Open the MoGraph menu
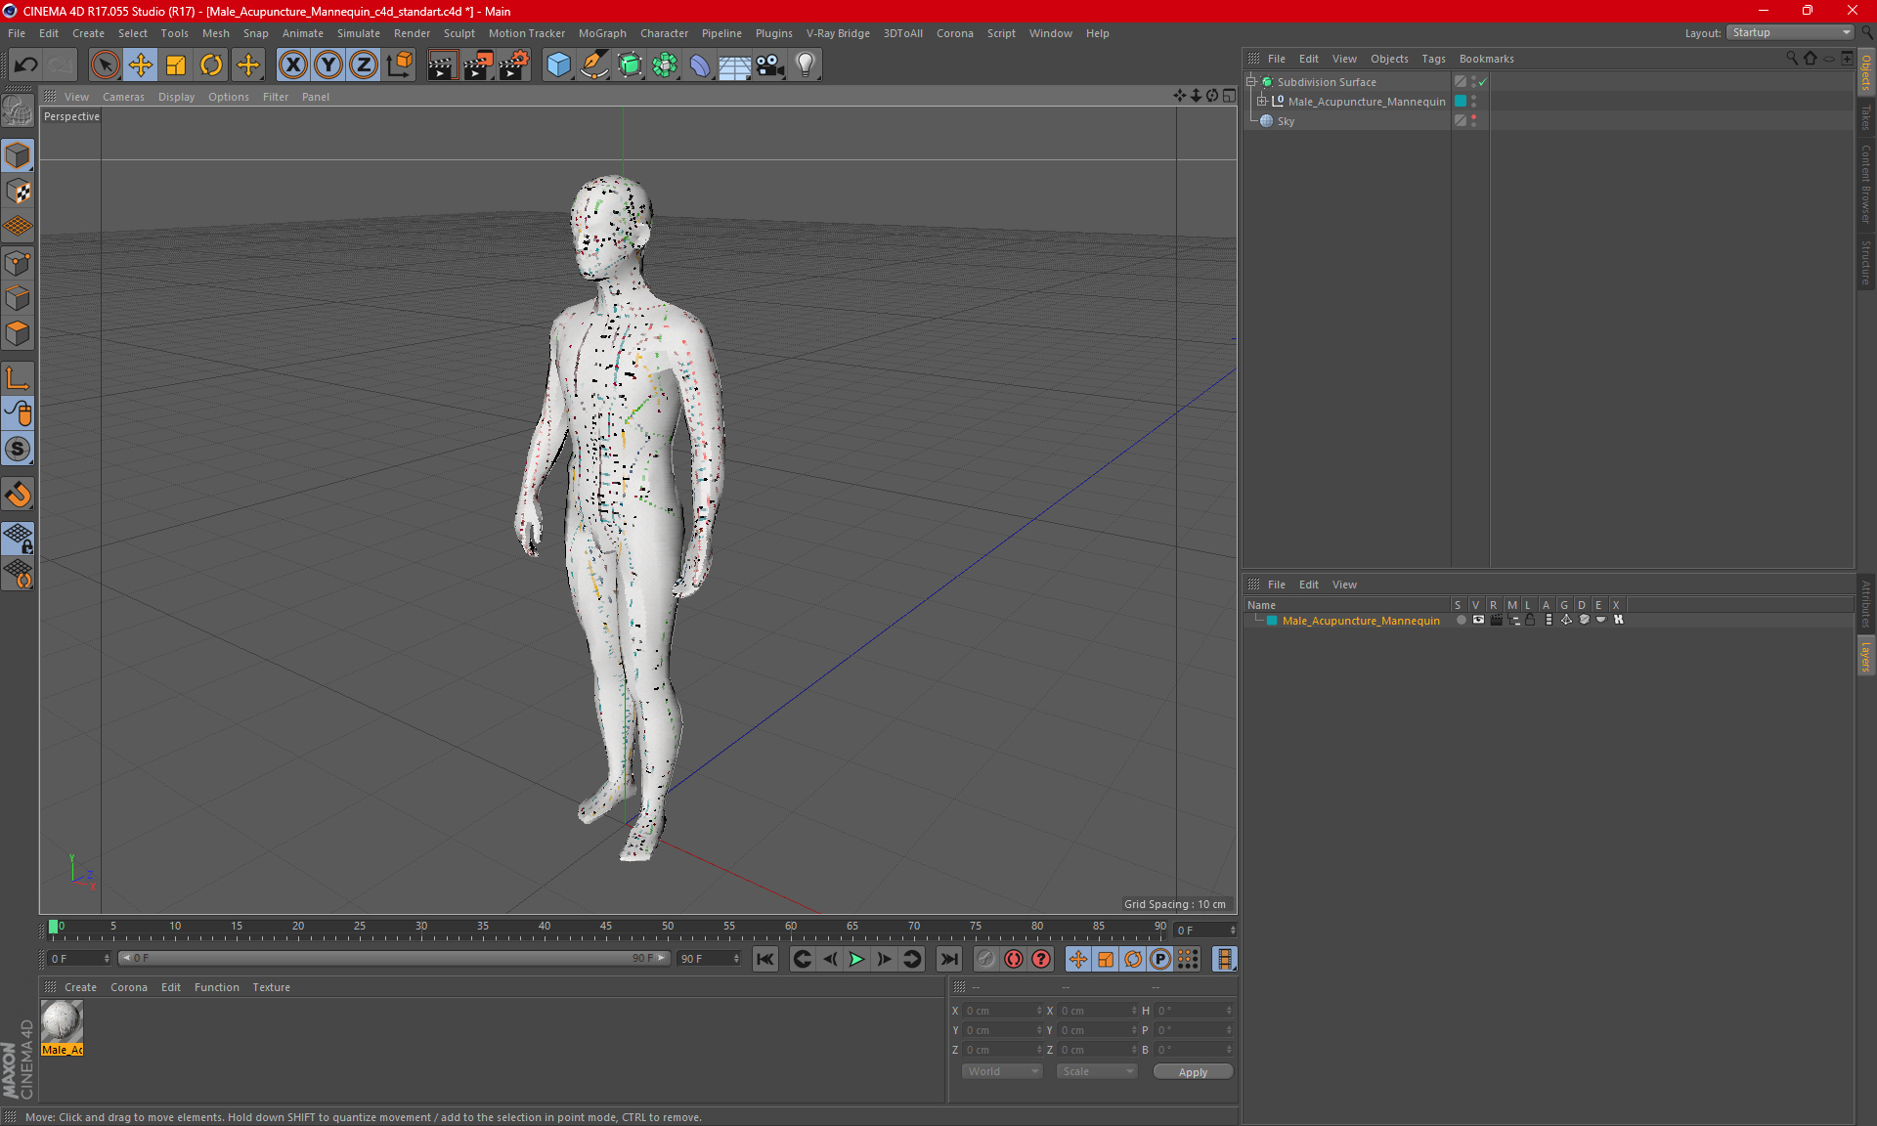1877x1126 pixels. coord(602,33)
